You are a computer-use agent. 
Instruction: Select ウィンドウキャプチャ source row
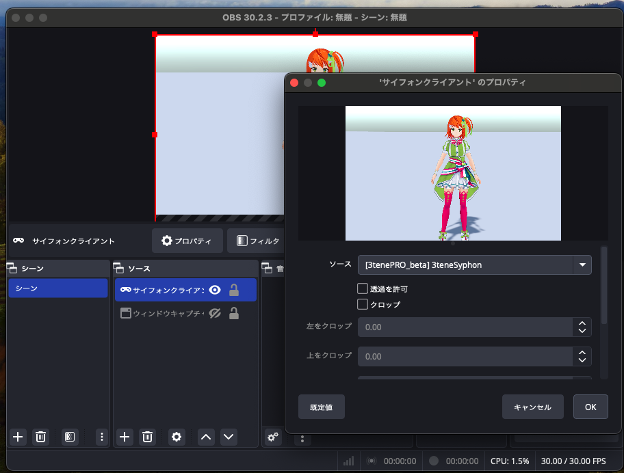click(x=185, y=313)
